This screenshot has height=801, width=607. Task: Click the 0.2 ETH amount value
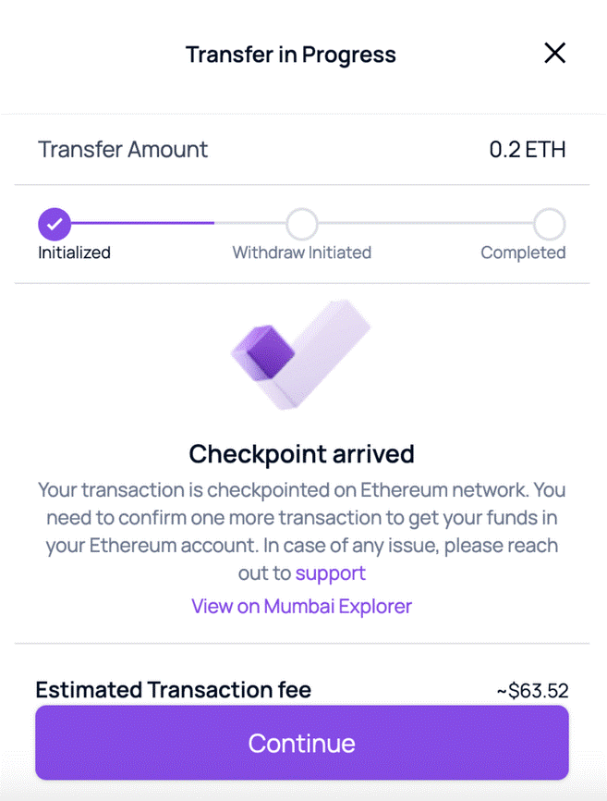coord(528,150)
